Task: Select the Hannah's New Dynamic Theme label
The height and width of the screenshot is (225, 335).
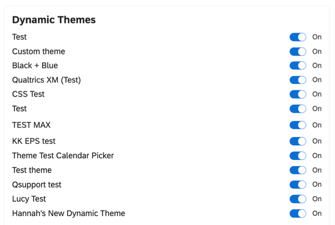Action: pos(69,214)
